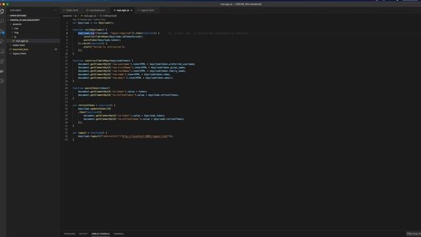Click the initKeycloak breadcrumb symbol

pos(110,16)
